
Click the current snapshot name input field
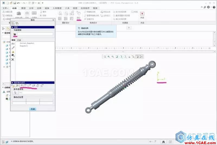(x=35, y=34)
